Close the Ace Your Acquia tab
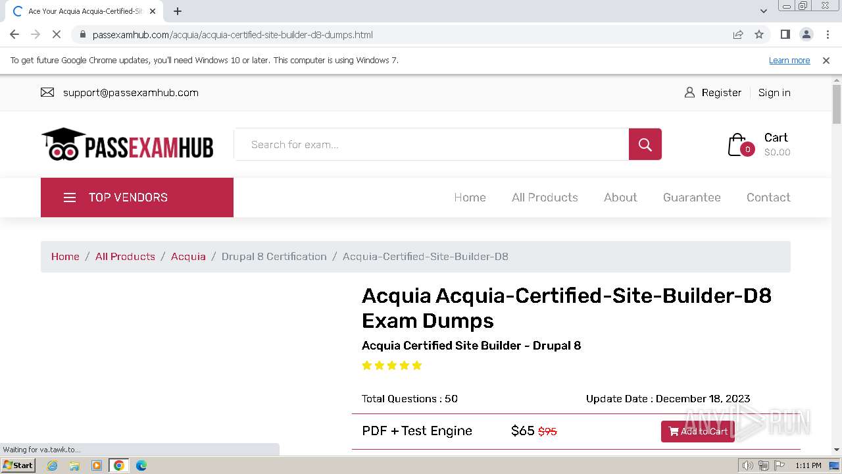This screenshot has width=842, height=474. [x=153, y=11]
